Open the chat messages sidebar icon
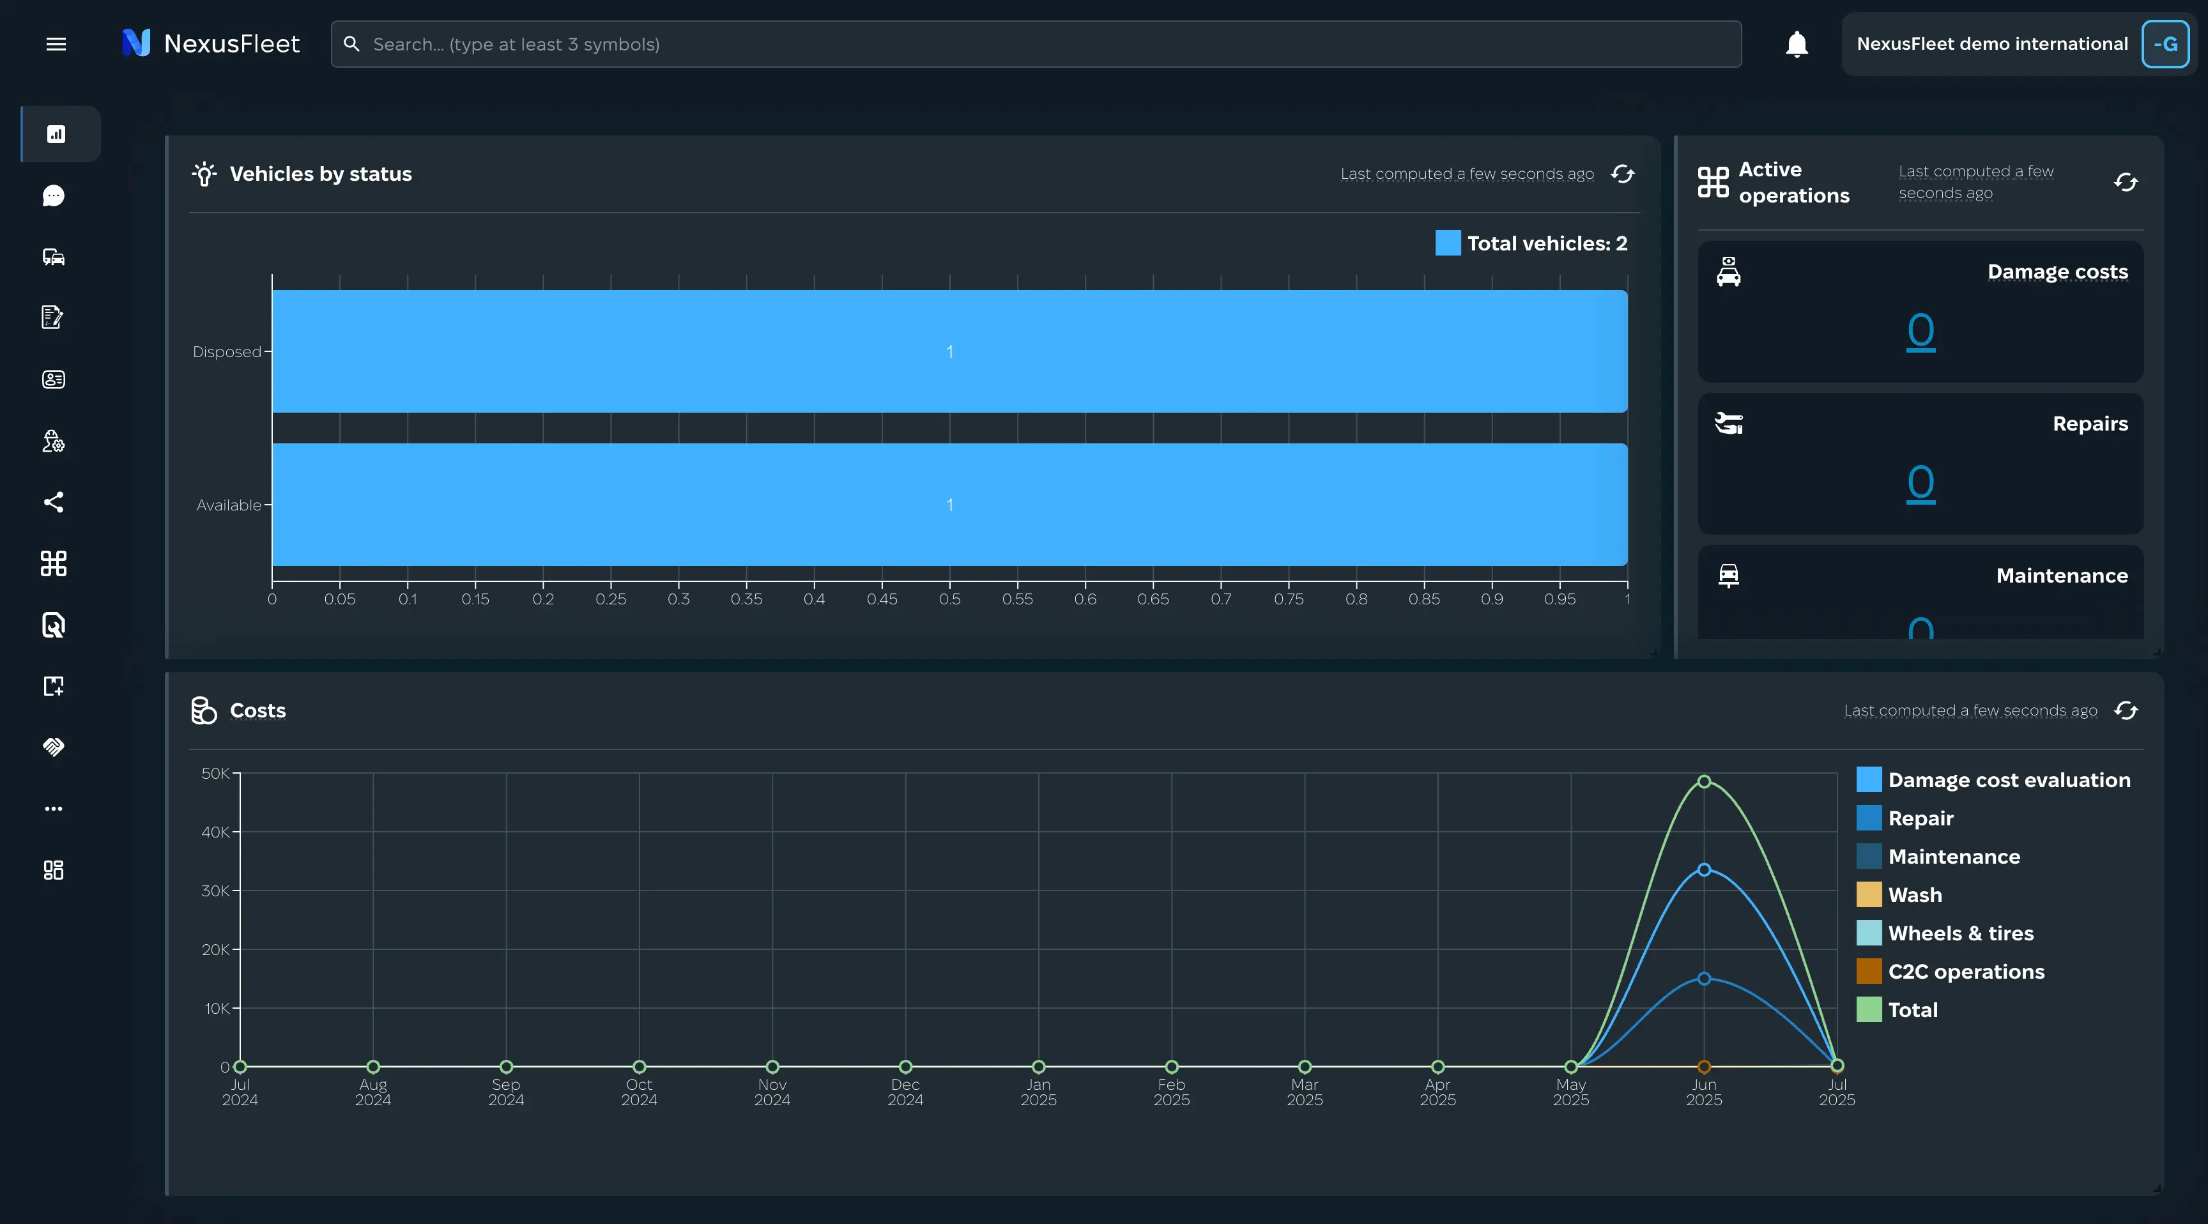Screen dimensions: 2208x1224 pos(53,195)
